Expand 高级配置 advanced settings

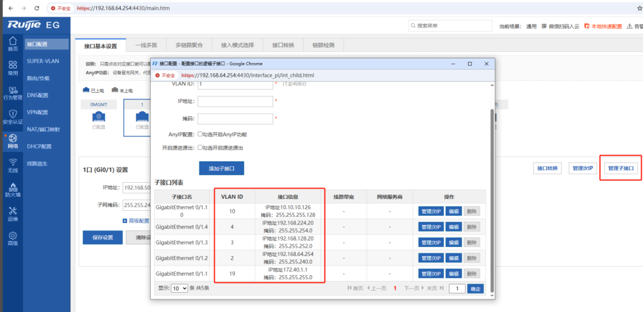click(136, 220)
